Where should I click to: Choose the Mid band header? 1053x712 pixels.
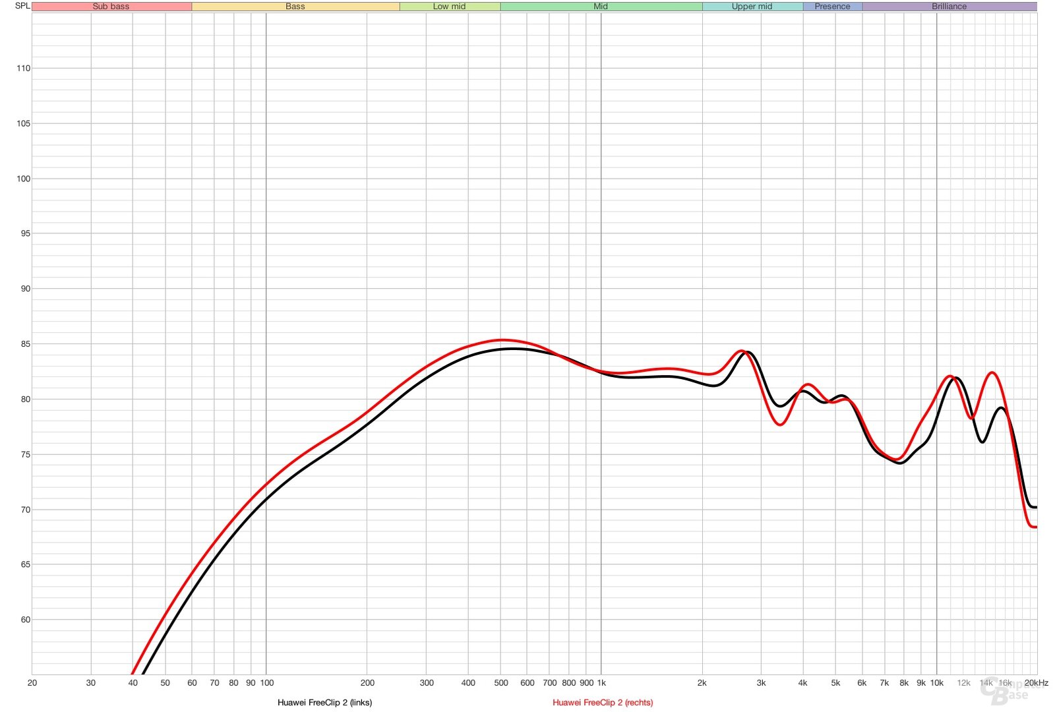tap(601, 7)
